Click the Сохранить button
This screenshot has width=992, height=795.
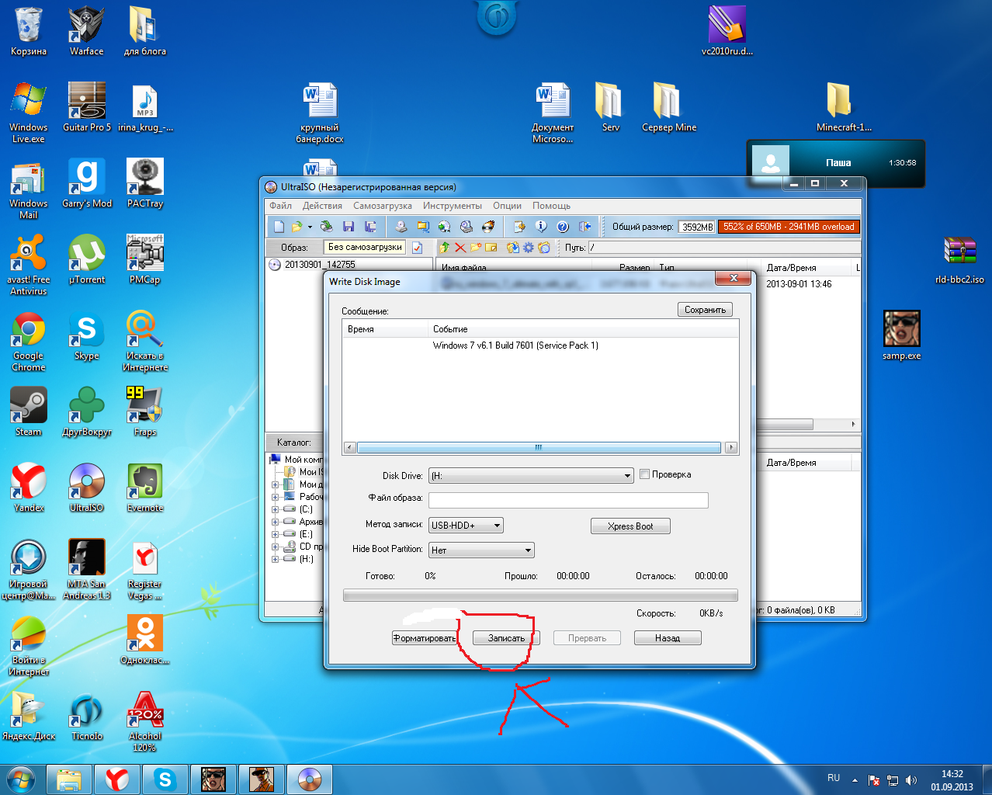tap(705, 310)
